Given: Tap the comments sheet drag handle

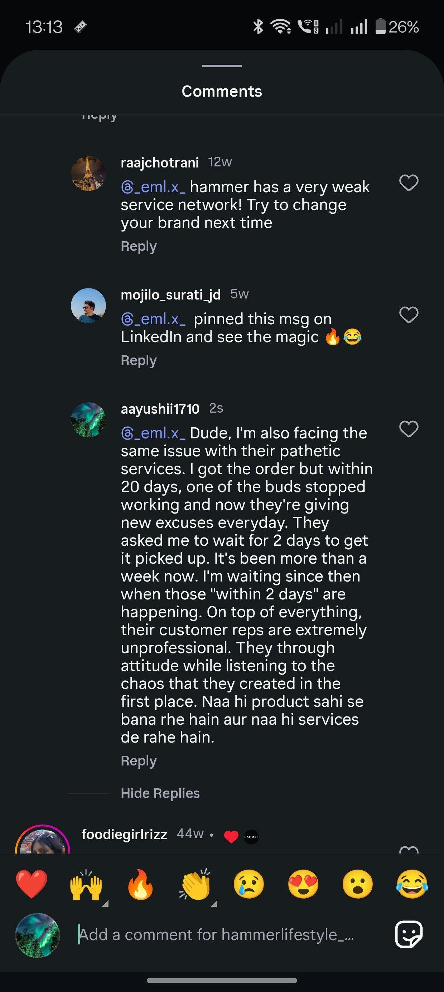Looking at the screenshot, I should (222, 66).
